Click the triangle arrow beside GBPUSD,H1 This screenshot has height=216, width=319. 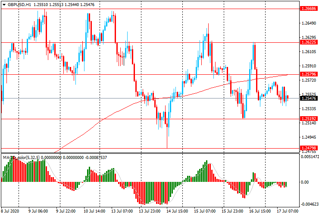click(4, 4)
